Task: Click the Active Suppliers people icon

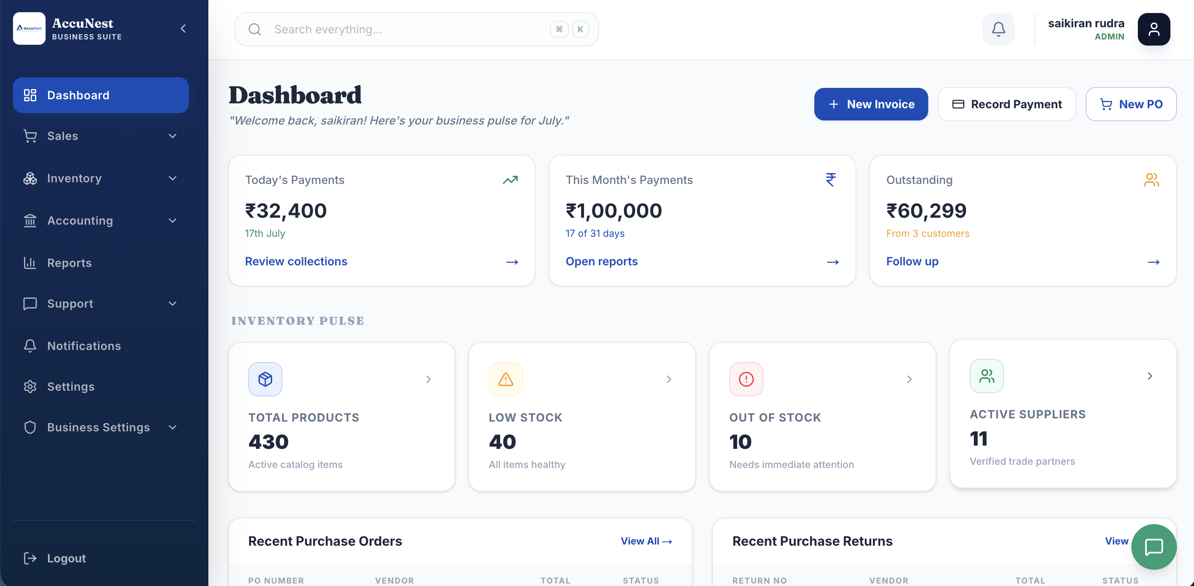Action: (x=987, y=376)
